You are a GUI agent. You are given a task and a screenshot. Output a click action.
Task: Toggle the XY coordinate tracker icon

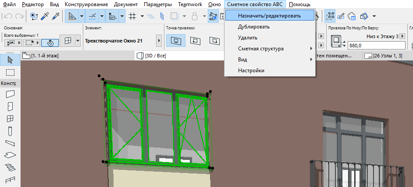[x=113, y=16]
